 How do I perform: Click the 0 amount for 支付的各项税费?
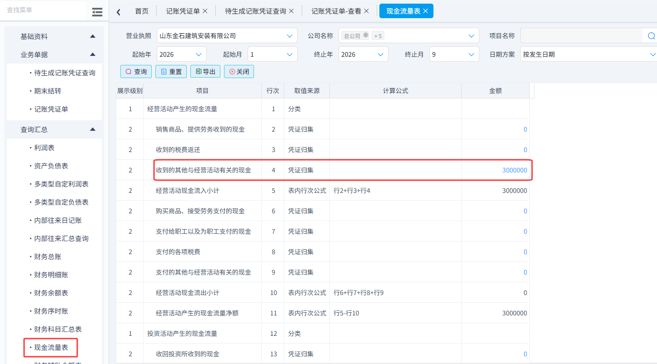pos(525,252)
